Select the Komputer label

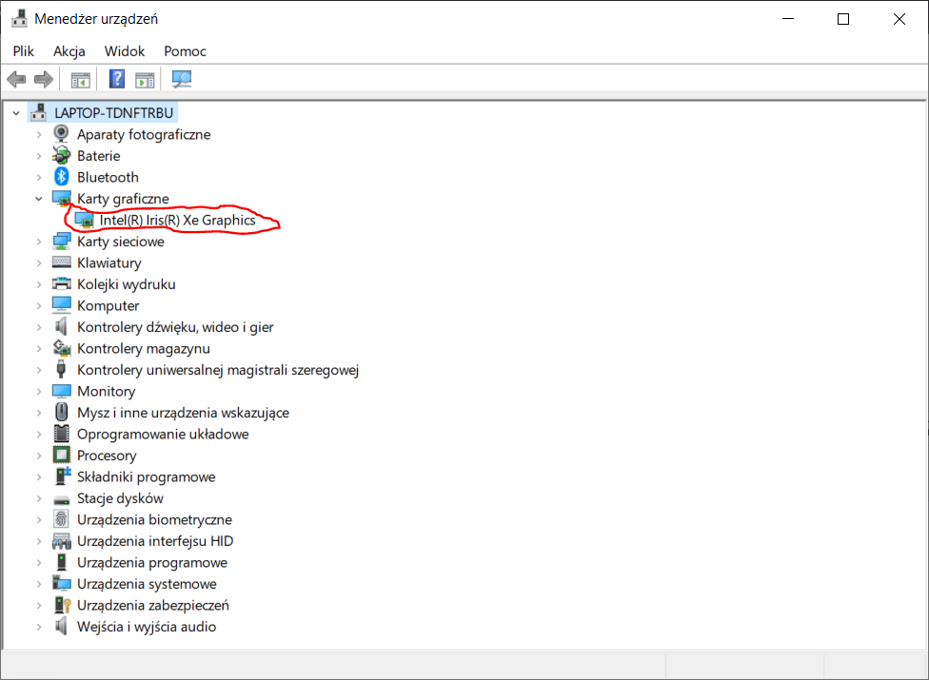point(108,306)
